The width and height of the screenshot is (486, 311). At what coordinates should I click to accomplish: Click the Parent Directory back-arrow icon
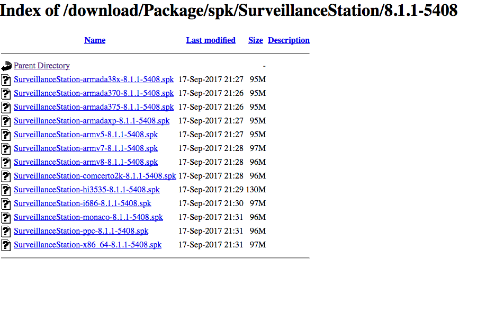click(6, 66)
